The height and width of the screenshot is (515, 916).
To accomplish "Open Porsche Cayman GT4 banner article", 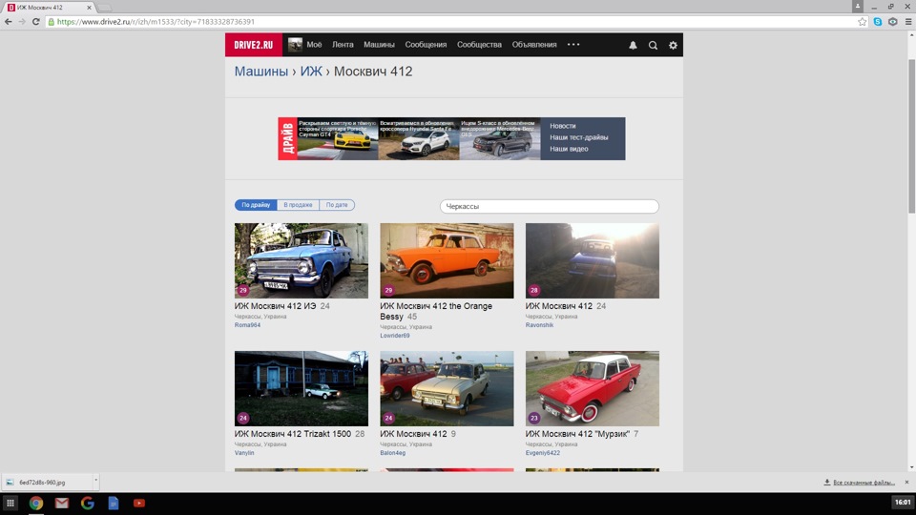I will (x=338, y=138).
